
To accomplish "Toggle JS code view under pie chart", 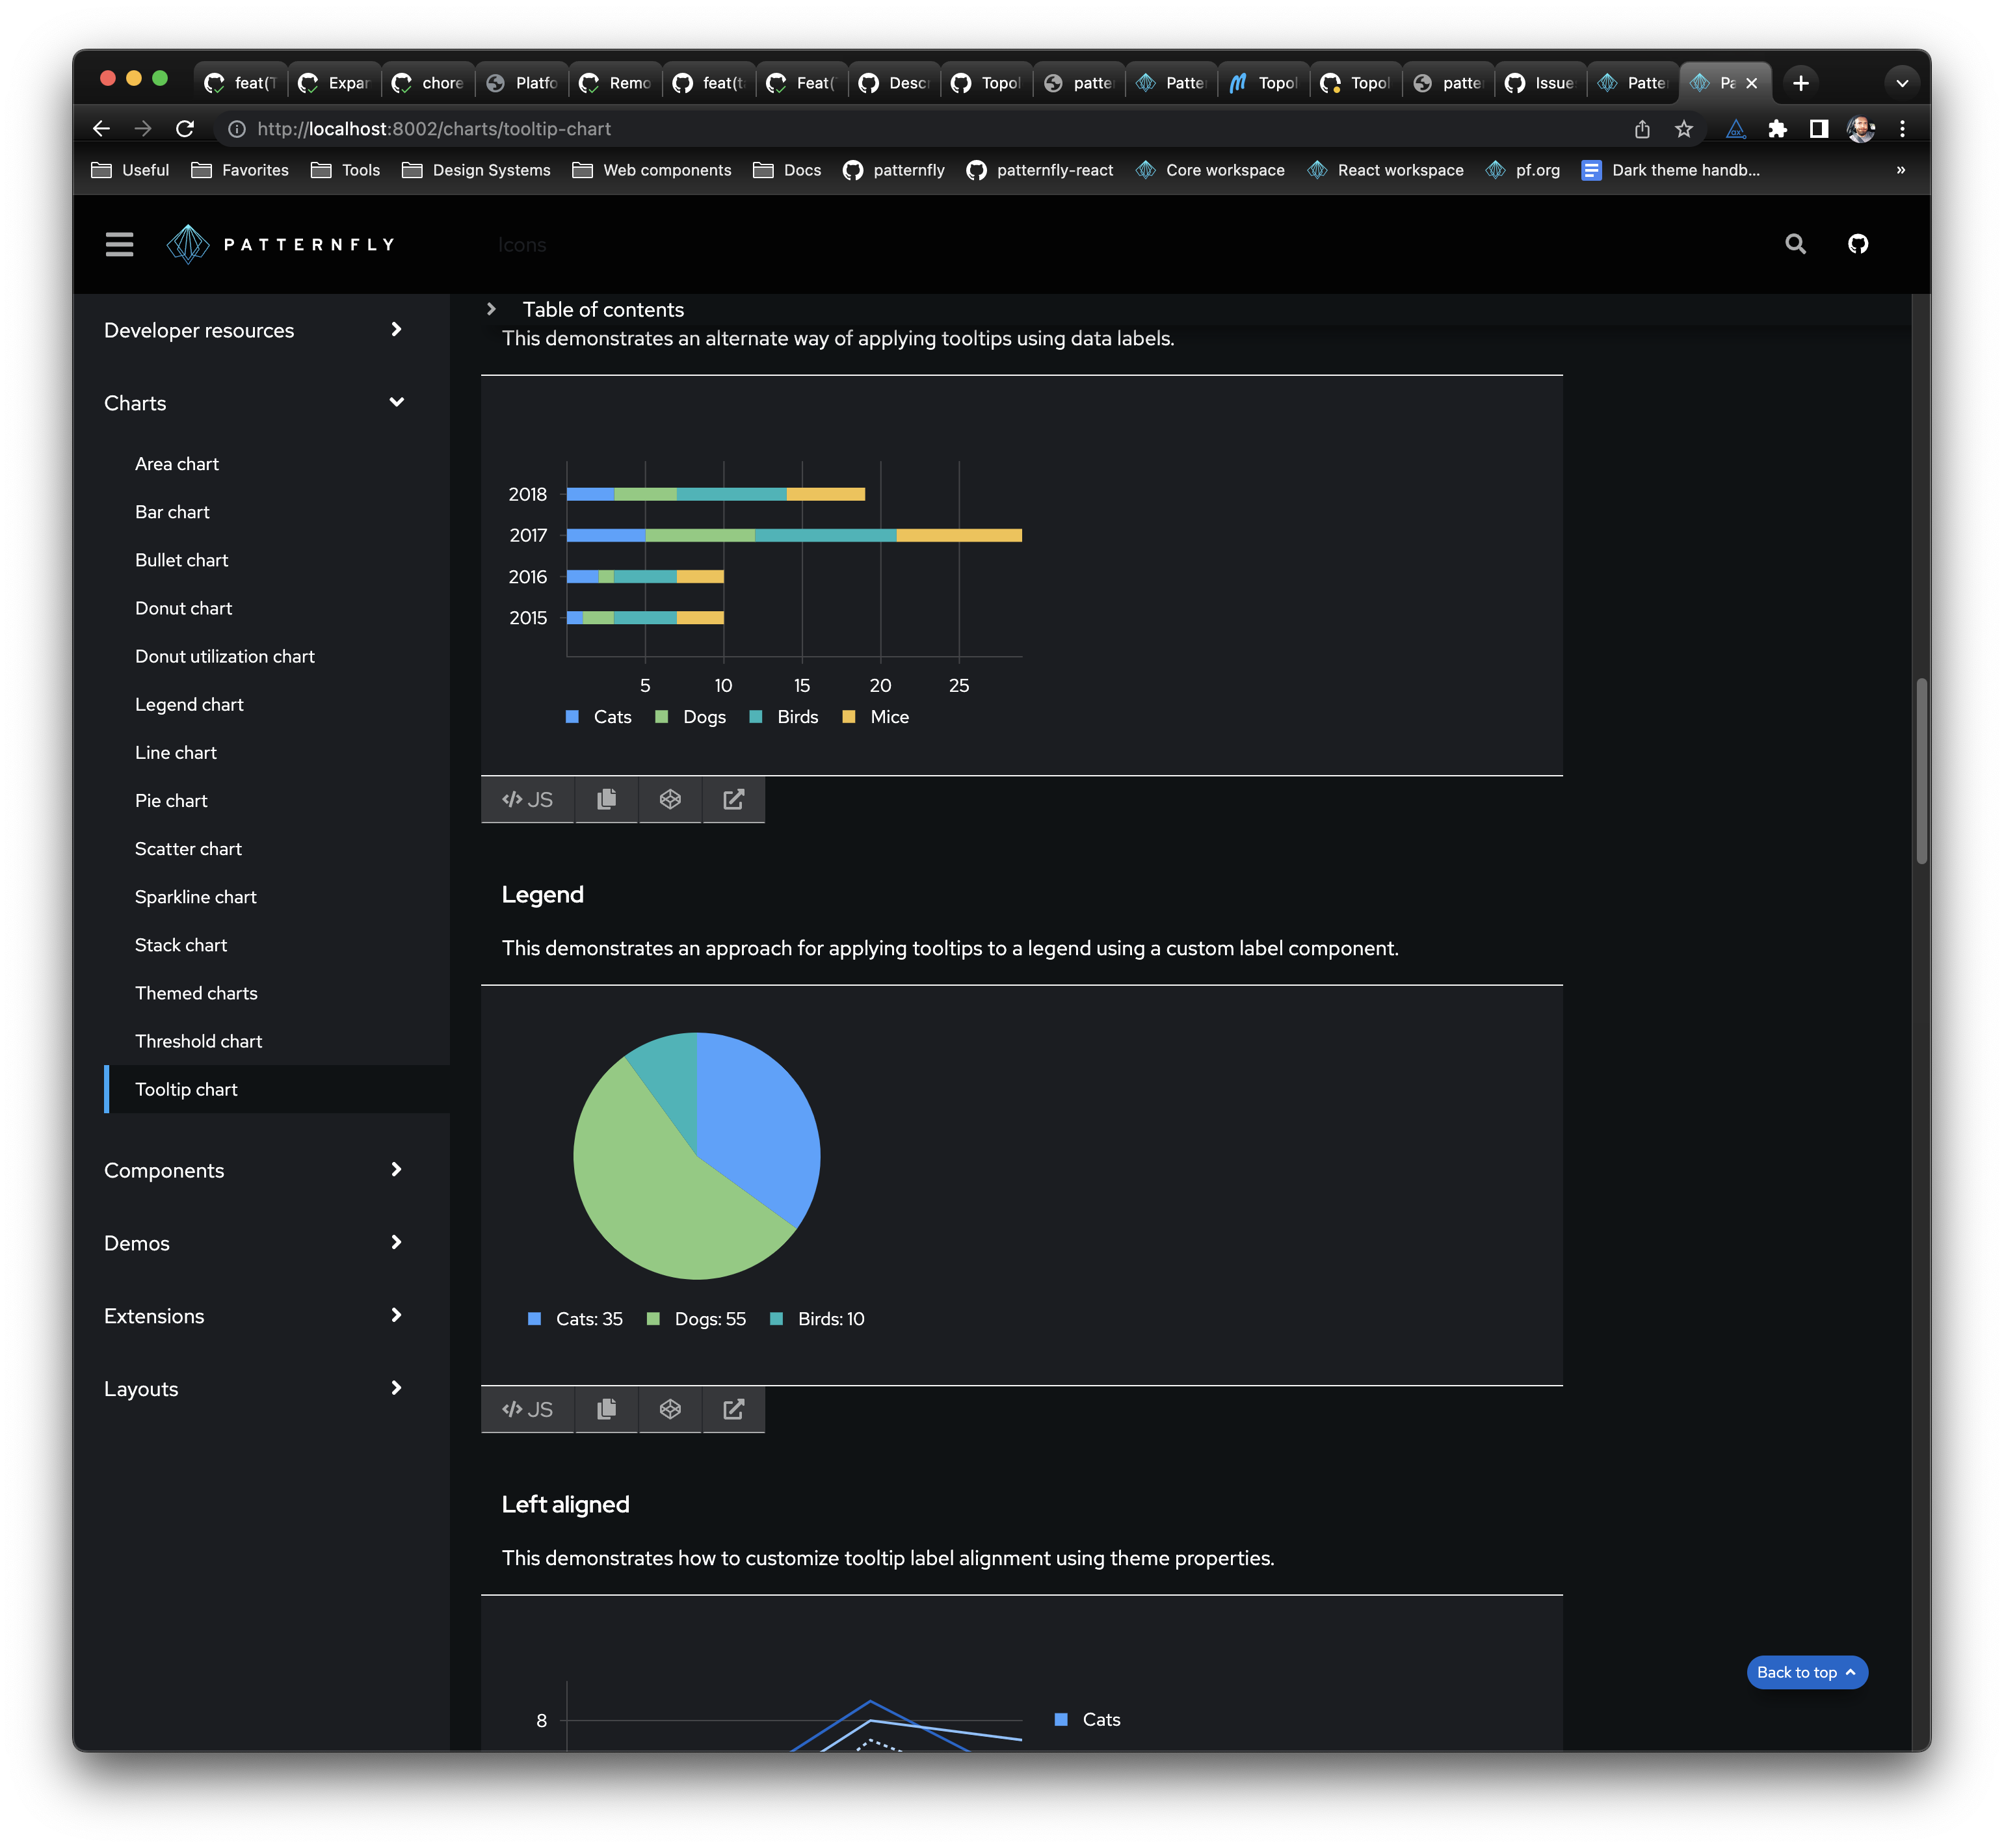I will click(x=527, y=1409).
